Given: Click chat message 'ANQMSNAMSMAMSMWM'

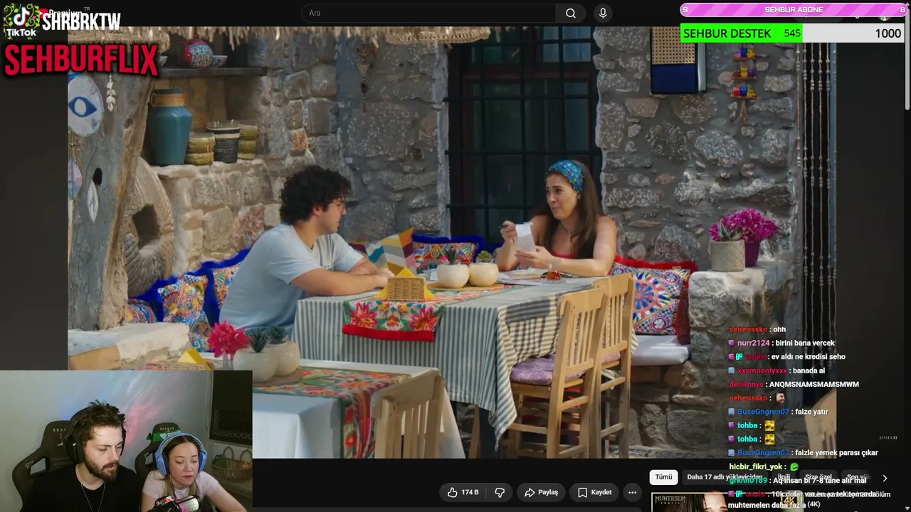Looking at the screenshot, I should [814, 384].
